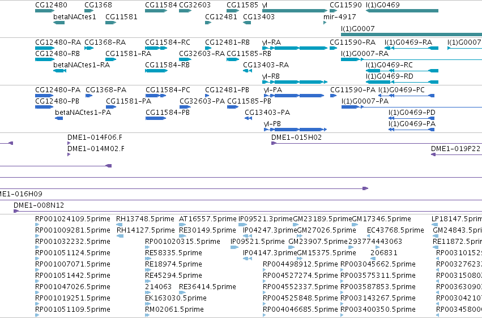Screen dimensions: 482x318
Task: Click the betaNACtes1 gene label
Action: point(75,16)
